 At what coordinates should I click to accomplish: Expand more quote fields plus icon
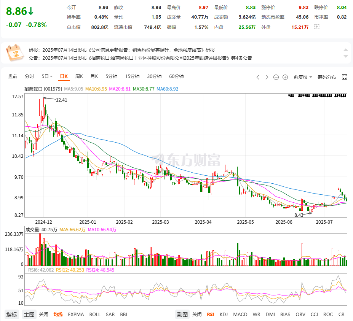pyautogui.click(x=317, y=27)
